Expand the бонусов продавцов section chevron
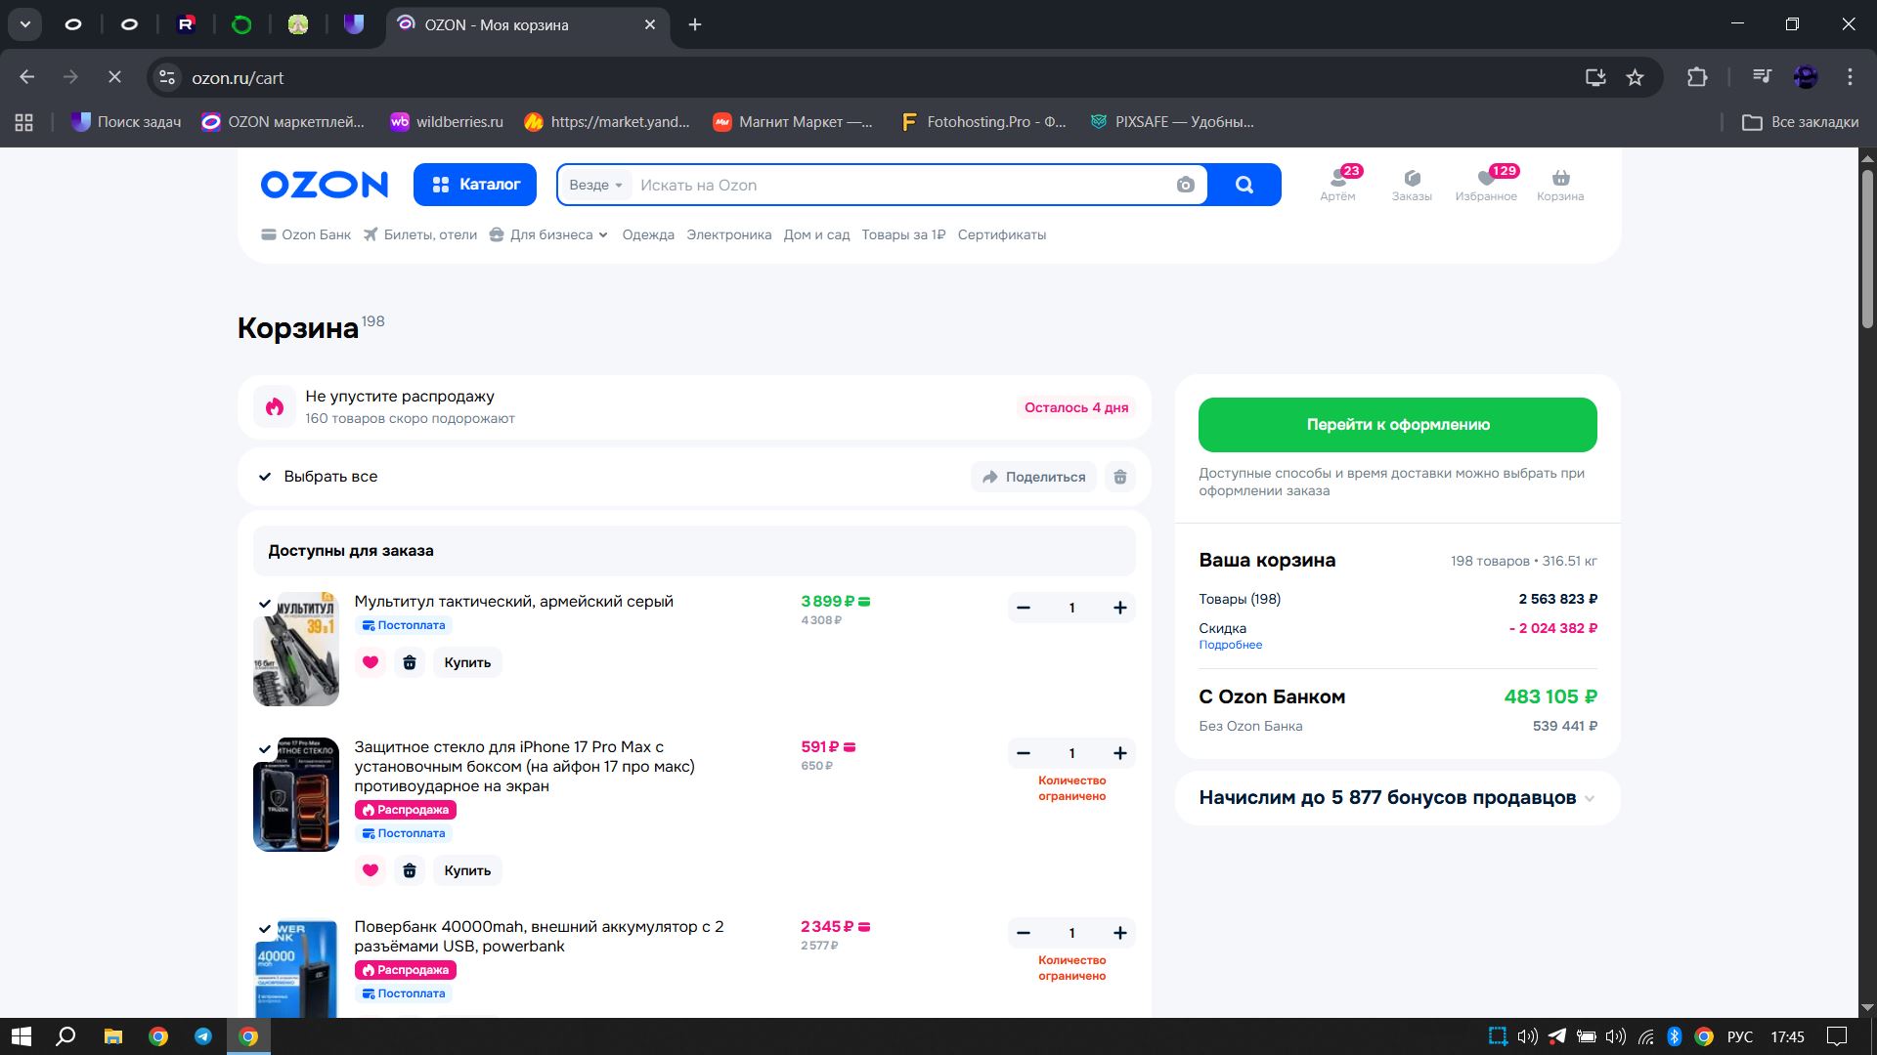This screenshot has height=1055, width=1877. tap(1590, 798)
